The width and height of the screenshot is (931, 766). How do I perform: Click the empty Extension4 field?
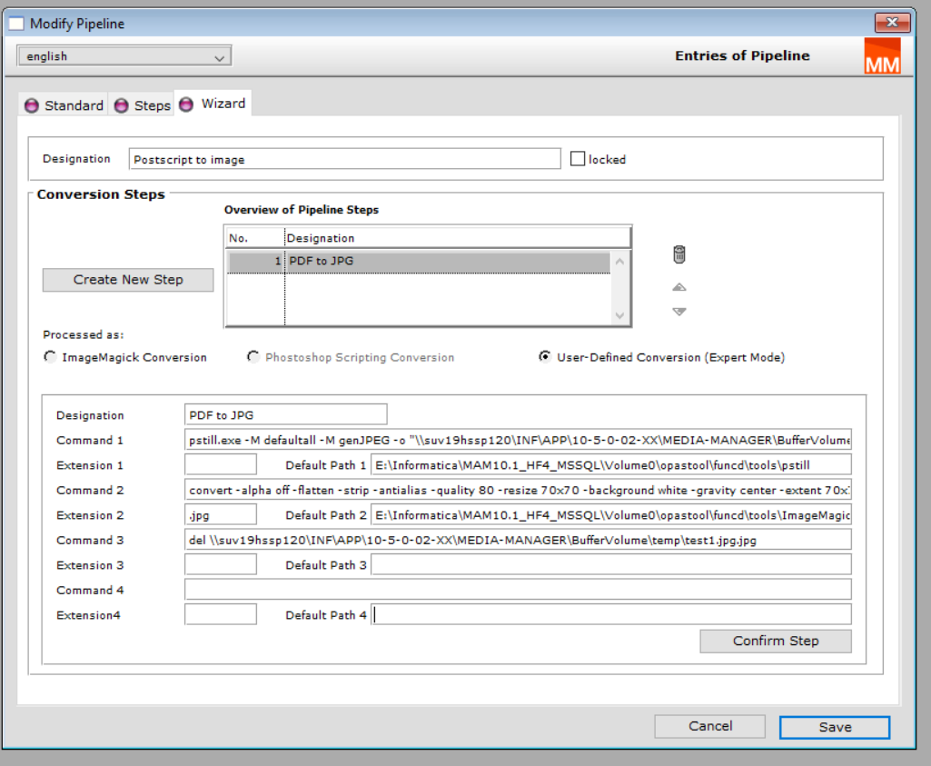point(221,614)
